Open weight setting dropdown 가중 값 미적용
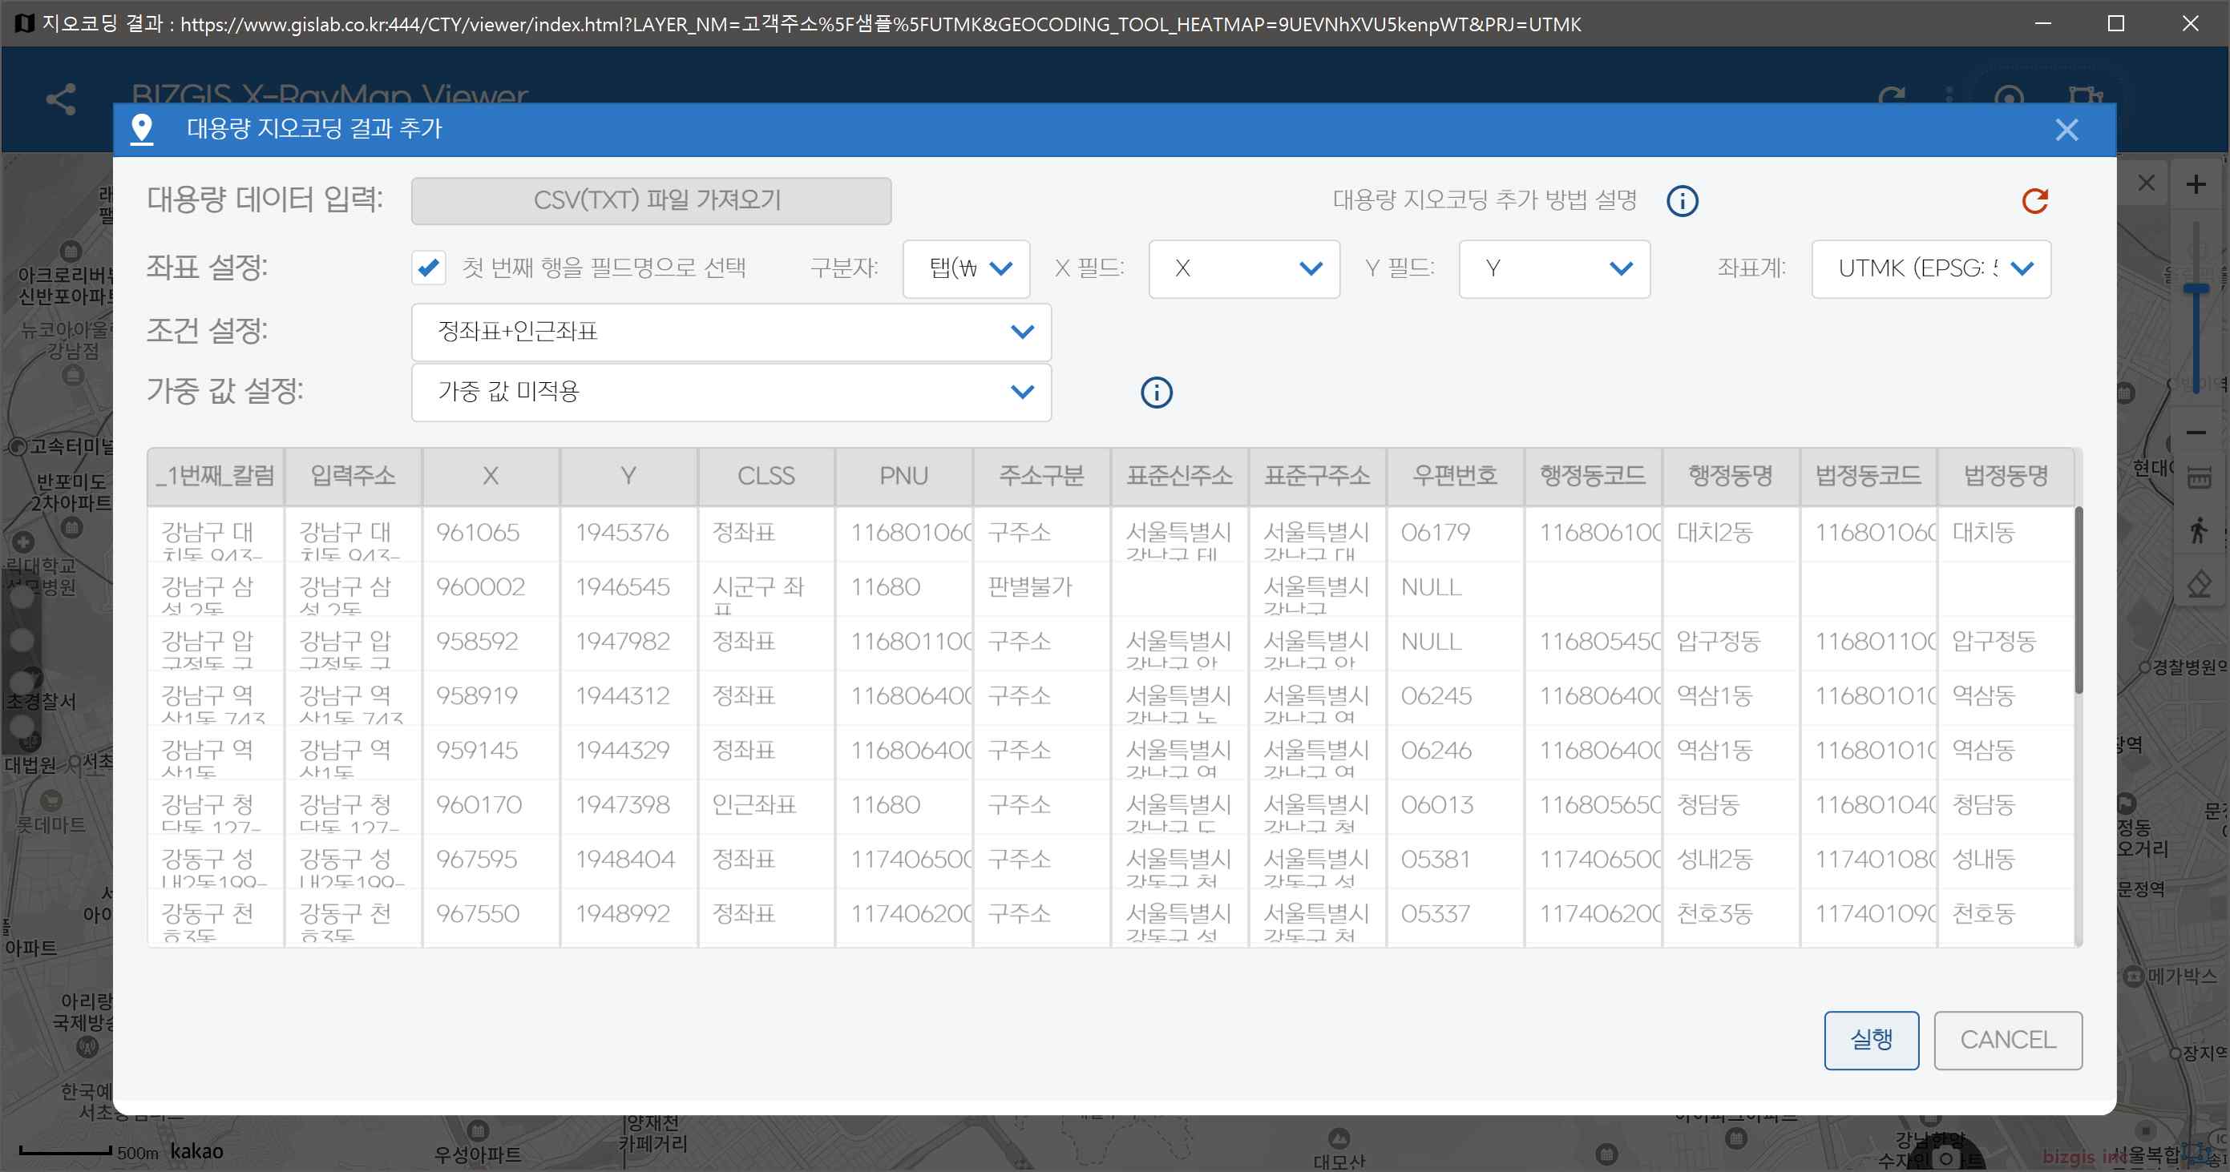This screenshot has height=1172, width=2230. click(730, 392)
